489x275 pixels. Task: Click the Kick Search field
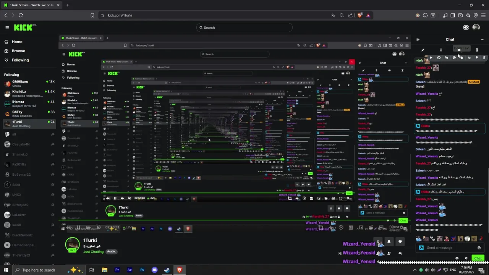coord(244,27)
